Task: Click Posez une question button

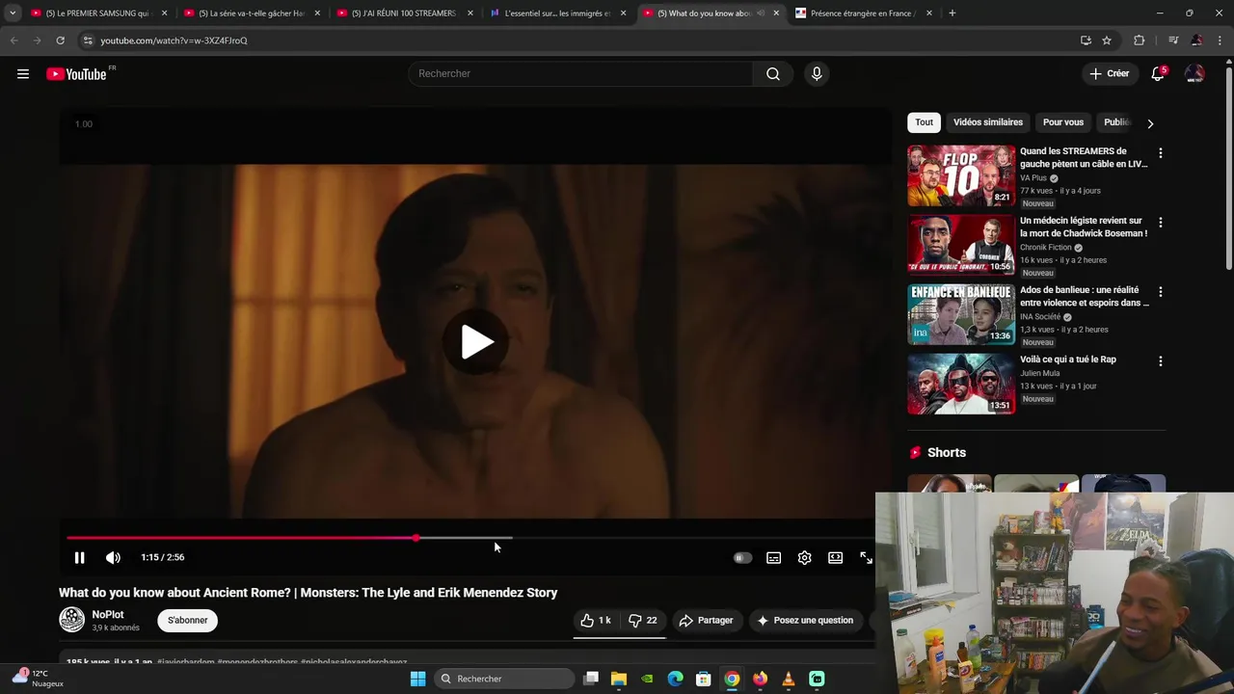Action: (805, 621)
